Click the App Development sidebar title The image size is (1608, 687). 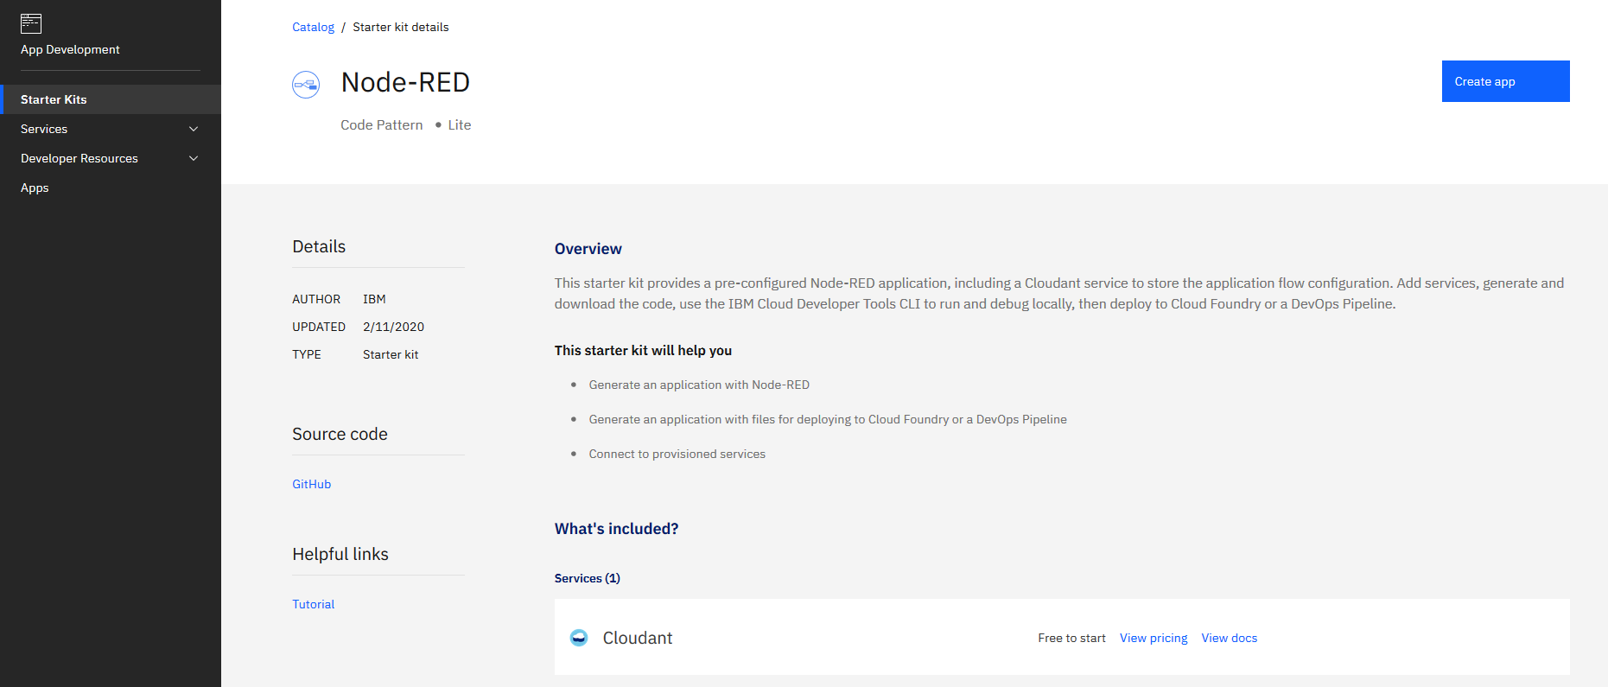point(70,49)
